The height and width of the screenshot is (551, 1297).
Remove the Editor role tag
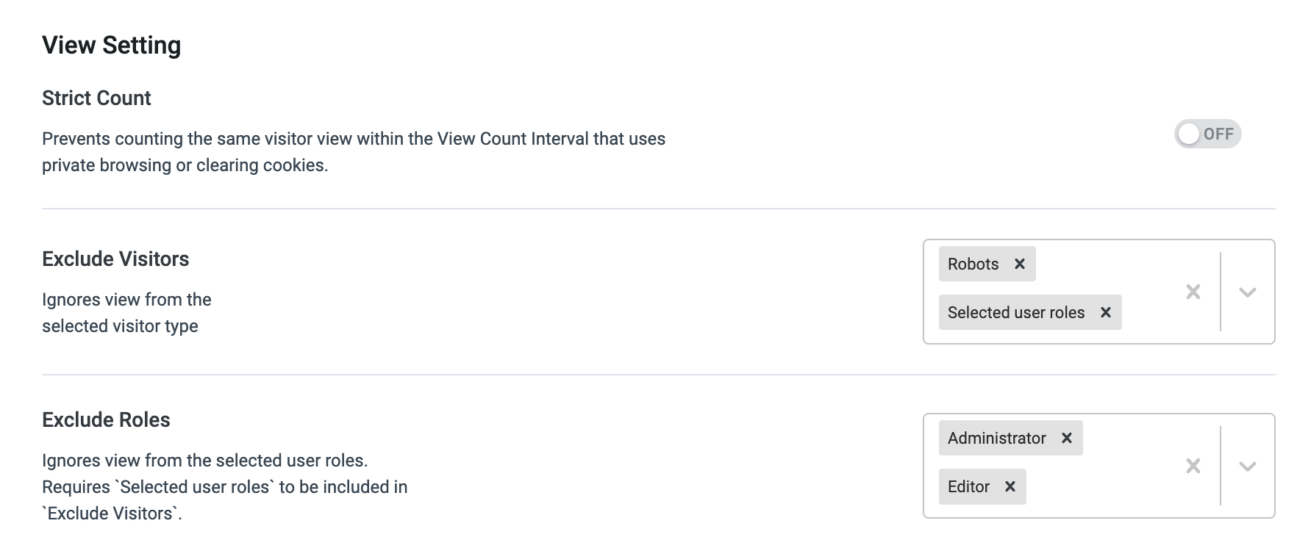(1010, 486)
